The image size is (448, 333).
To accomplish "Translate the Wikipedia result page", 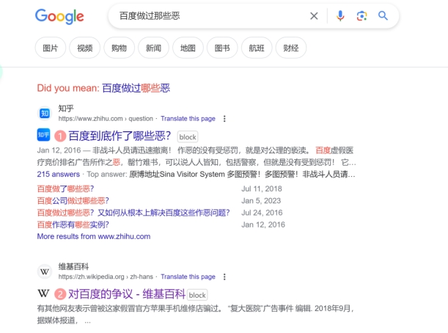I will [x=188, y=277].
